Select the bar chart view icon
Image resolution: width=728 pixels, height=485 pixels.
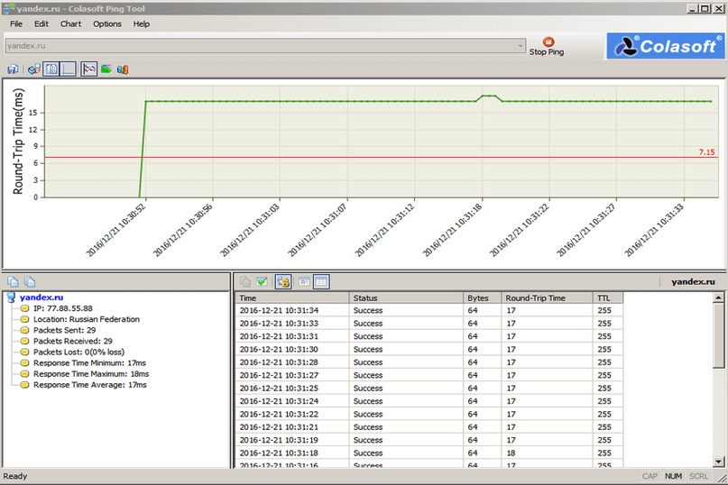(123, 69)
